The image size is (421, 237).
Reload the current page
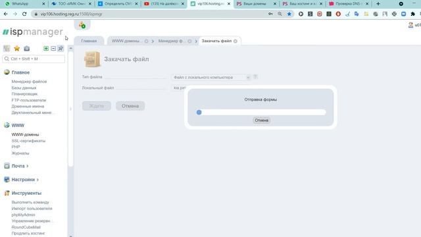(24, 14)
